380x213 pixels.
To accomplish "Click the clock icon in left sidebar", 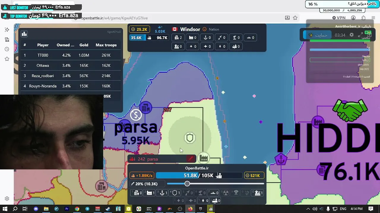I will coord(7,49).
